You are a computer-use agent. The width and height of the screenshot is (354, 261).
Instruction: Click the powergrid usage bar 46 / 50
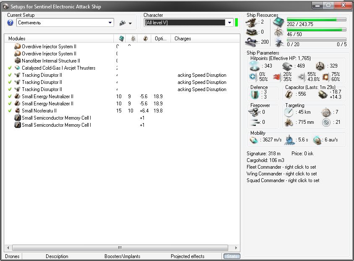(316, 29)
